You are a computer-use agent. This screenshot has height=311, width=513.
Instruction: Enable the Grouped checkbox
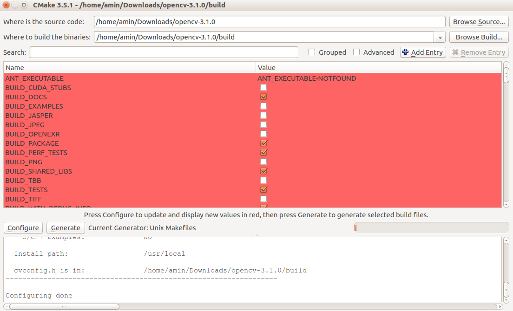pos(312,52)
